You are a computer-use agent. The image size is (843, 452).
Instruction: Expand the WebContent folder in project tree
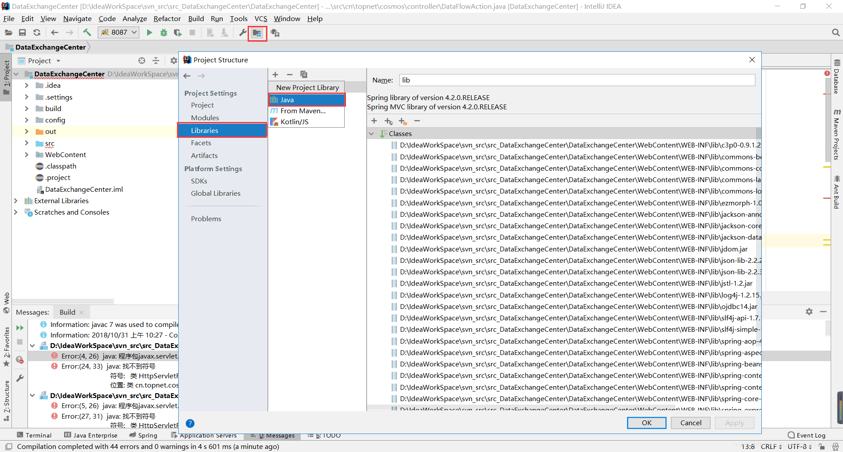click(x=26, y=154)
